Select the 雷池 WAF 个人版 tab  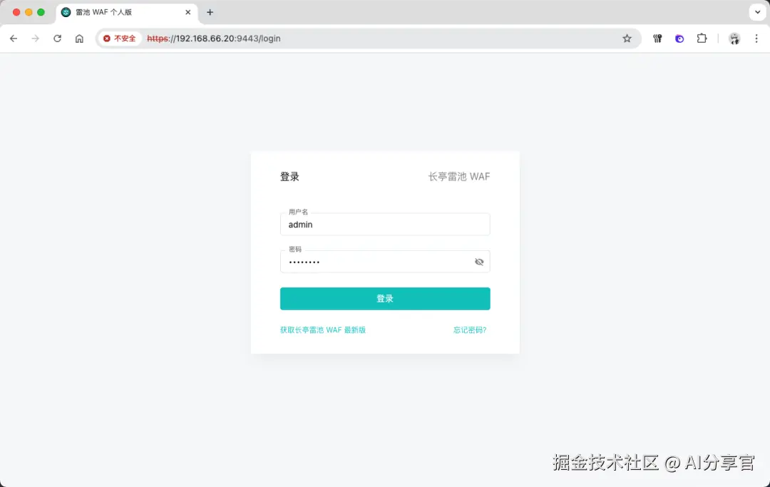(127, 12)
